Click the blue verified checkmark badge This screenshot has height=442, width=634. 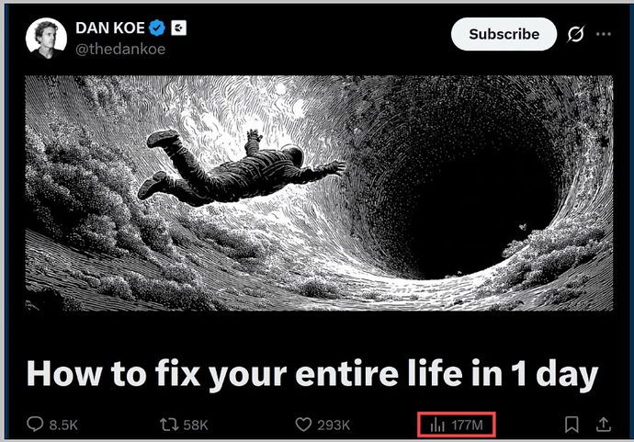(x=157, y=28)
